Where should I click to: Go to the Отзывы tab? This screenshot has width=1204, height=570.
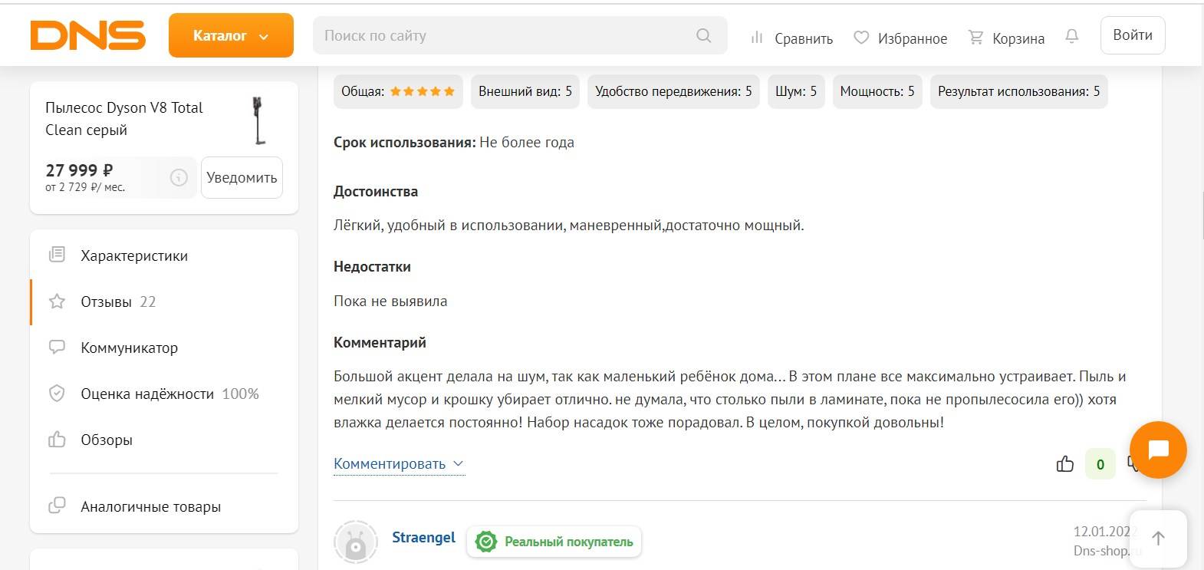click(107, 301)
